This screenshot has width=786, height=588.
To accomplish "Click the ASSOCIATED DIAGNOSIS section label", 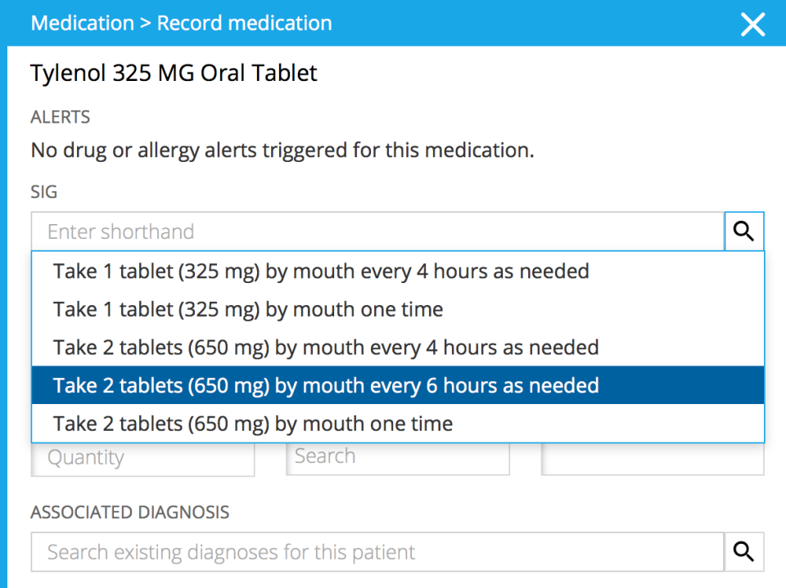I will 129,513.
